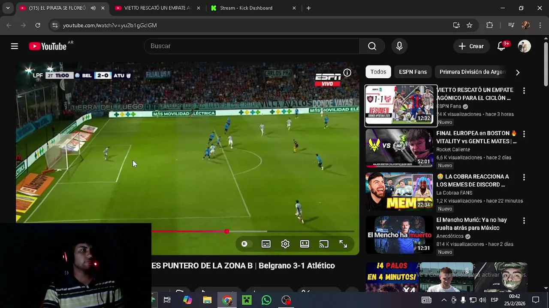
Task: Select the Todos filter chip
Action: (x=378, y=72)
